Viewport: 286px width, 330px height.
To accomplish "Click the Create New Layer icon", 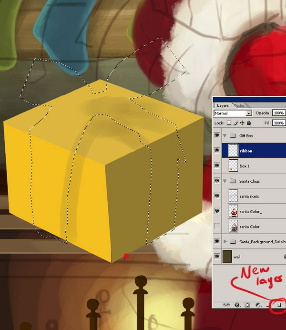I will 279,304.
